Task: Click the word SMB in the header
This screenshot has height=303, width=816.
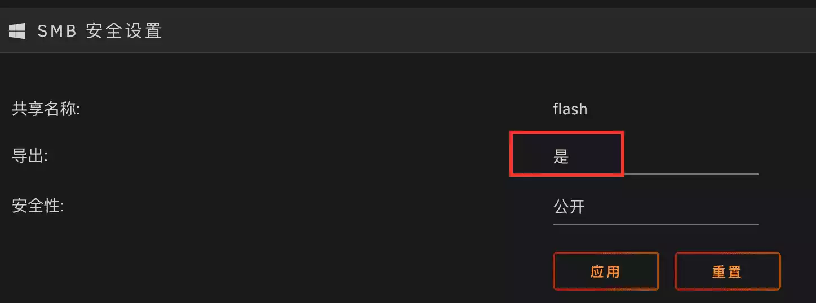Action: 57,31
